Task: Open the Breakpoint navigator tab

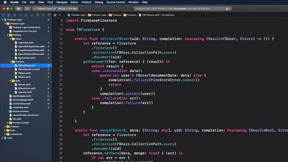Action: 43,15
